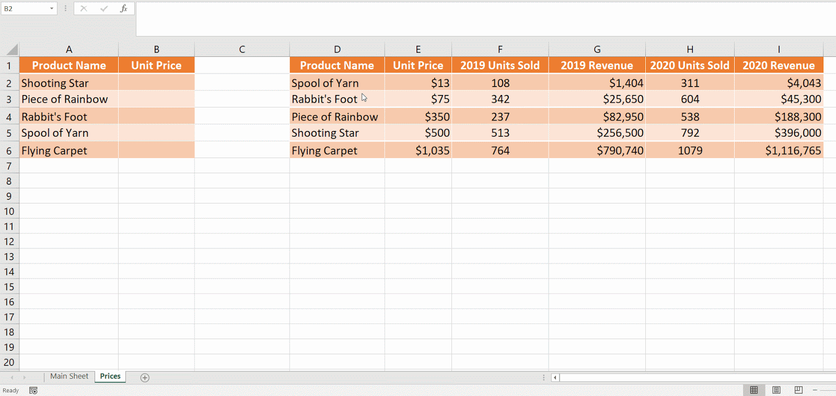
Task: Click cell A1 'Product Name' header
Action: pyautogui.click(x=69, y=65)
